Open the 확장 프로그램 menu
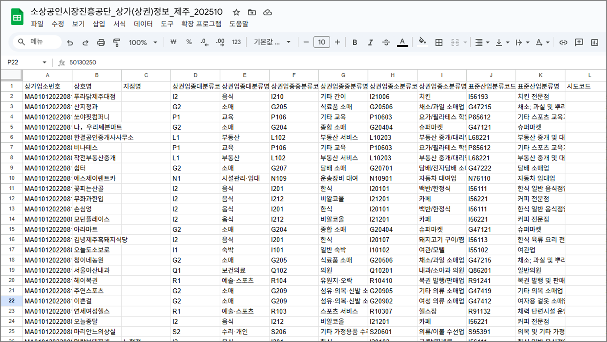607x342 pixels. (201, 24)
